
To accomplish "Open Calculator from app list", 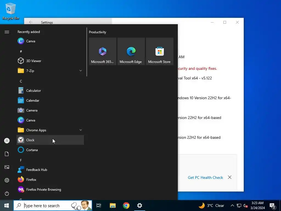I will click(x=50, y=91).
